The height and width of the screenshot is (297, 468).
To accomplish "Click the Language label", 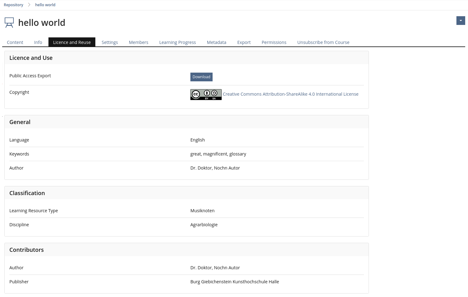I will click(x=19, y=140).
